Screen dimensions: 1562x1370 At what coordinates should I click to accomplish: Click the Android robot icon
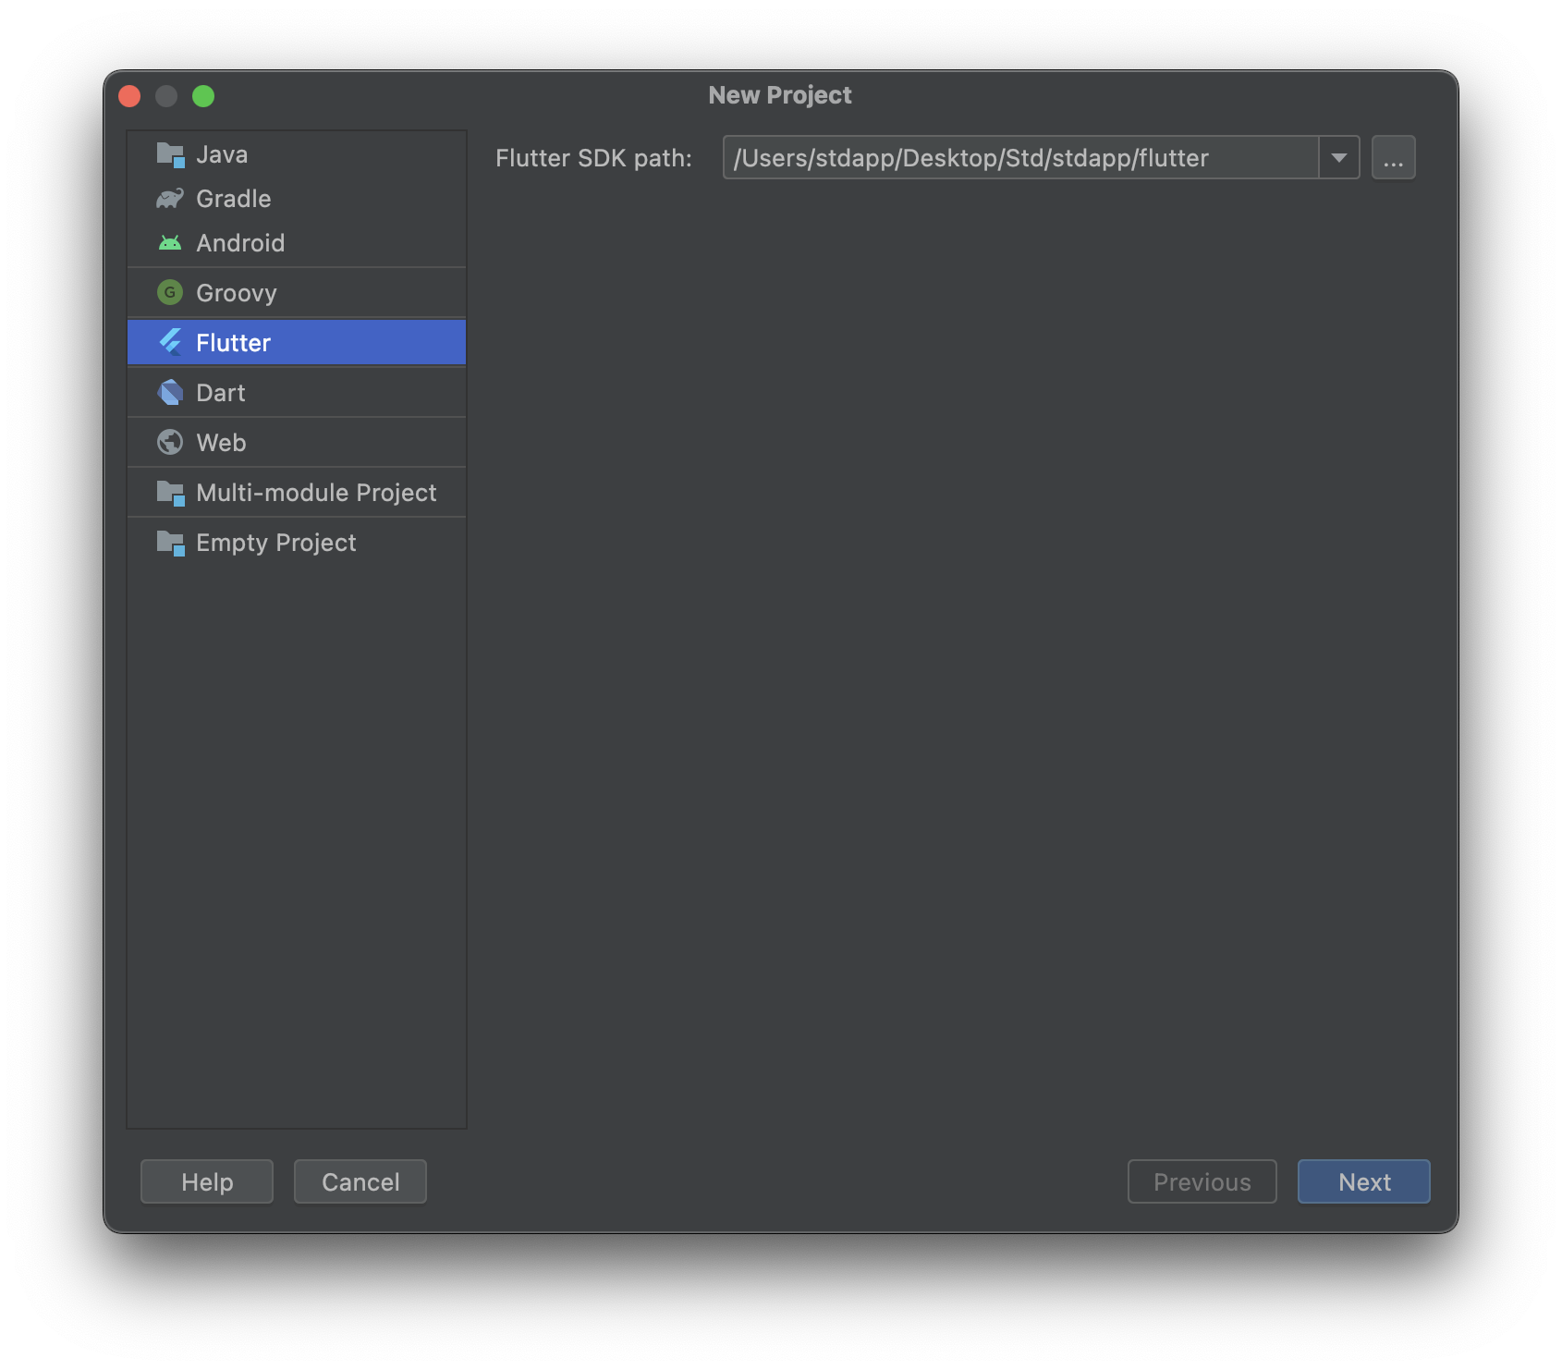pyautogui.click(x=170, y=243)
